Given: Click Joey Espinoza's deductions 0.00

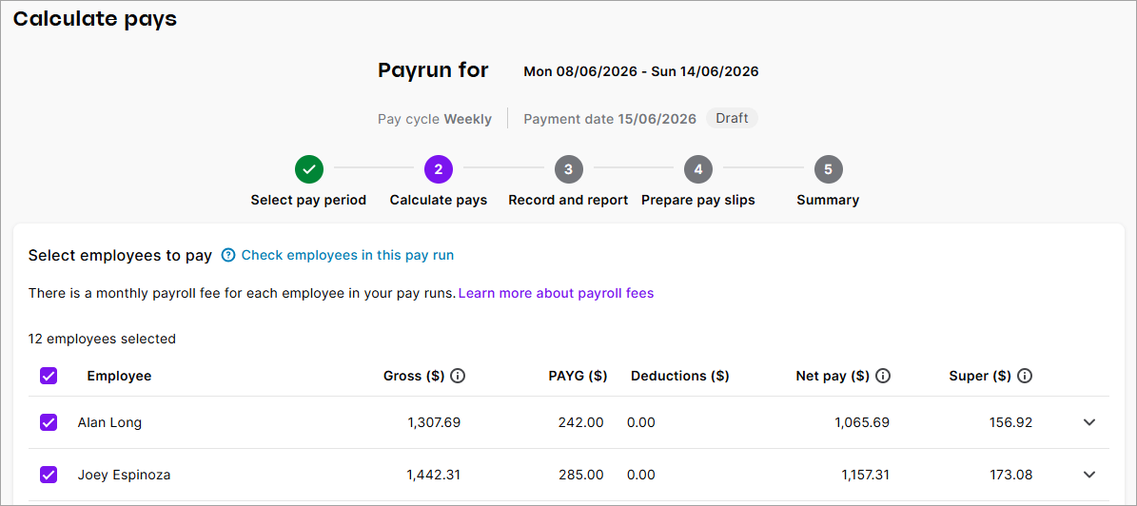Looking at the screenshot, I should [641, 475].
